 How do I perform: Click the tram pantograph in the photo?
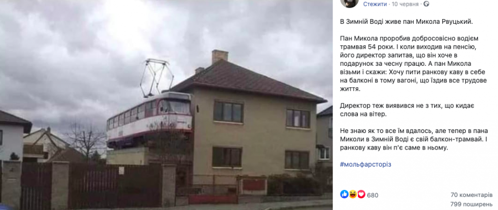coord(156,77)
